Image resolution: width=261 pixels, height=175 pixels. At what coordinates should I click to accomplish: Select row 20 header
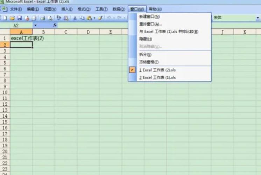tap(5, 151)
